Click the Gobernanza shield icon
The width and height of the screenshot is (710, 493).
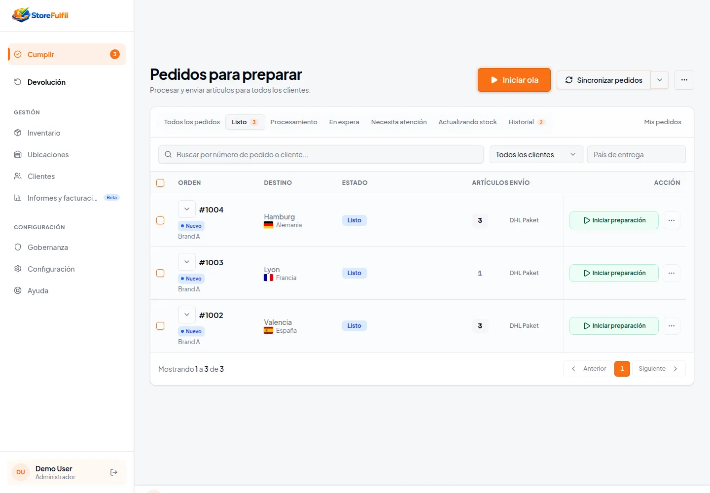[x=18, y=247]
